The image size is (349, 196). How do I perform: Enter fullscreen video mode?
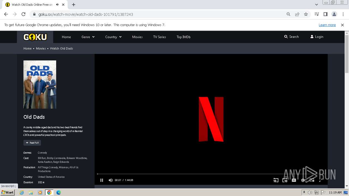click(321, 180)
